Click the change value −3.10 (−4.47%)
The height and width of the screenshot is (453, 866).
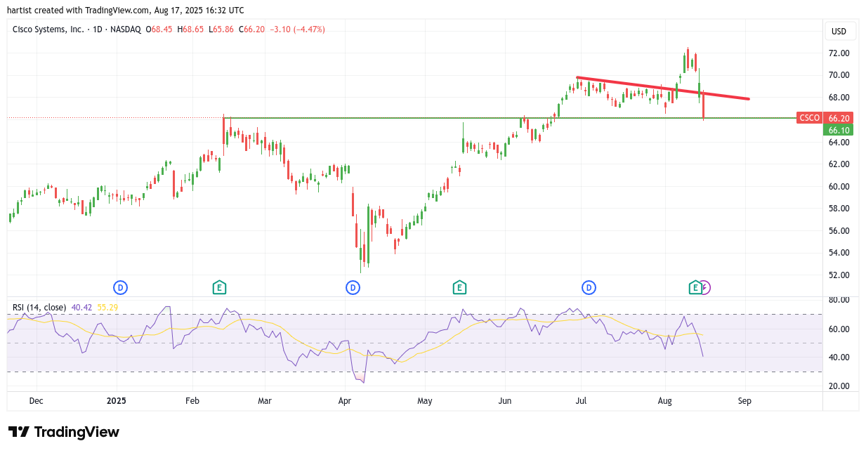pyautogui.click(x=297, y=29)
